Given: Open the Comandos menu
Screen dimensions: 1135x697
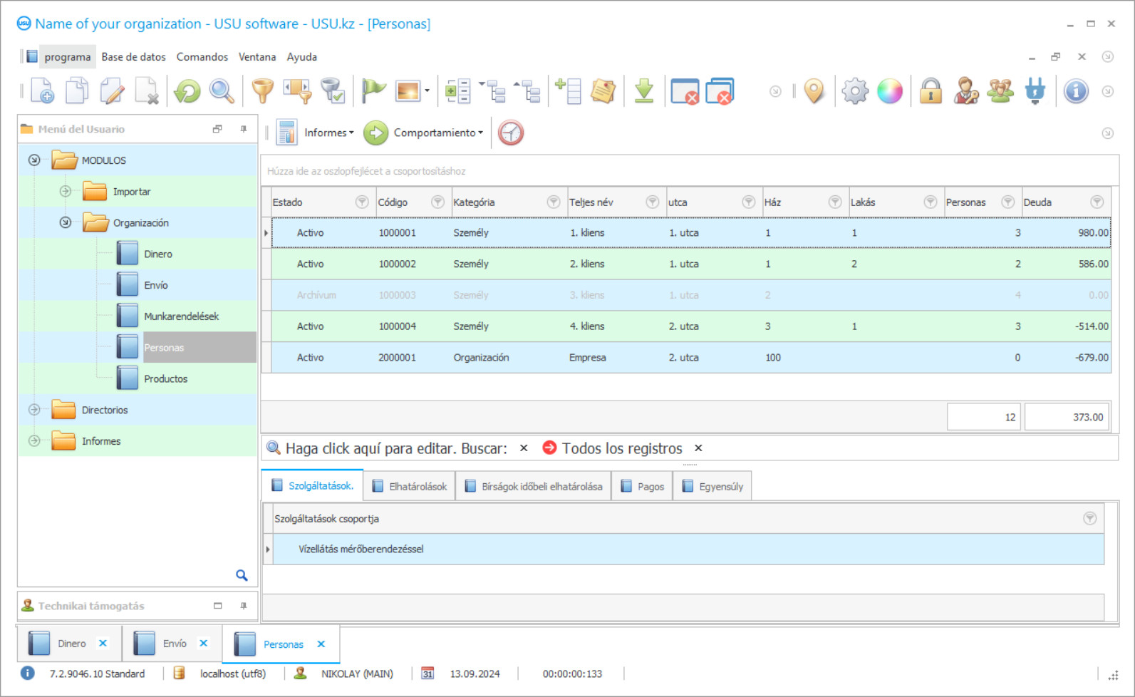Looking at the screenshot, I should (x=202, y=57).
